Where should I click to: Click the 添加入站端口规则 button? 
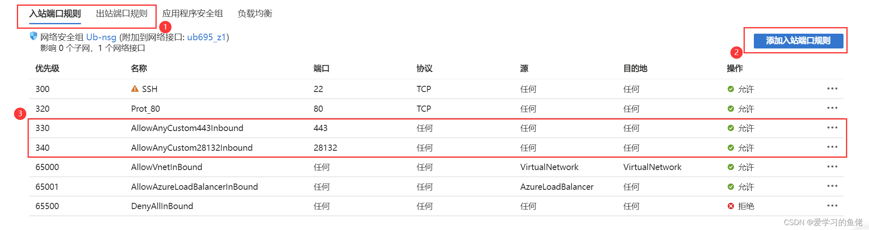(x=798, y=41)
